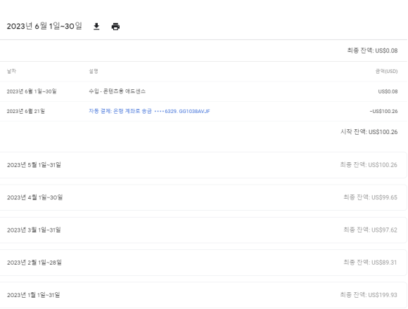This screenshot has width=408, height=309.
Task: Click the 설명 column header
Action: click(94, 71)
